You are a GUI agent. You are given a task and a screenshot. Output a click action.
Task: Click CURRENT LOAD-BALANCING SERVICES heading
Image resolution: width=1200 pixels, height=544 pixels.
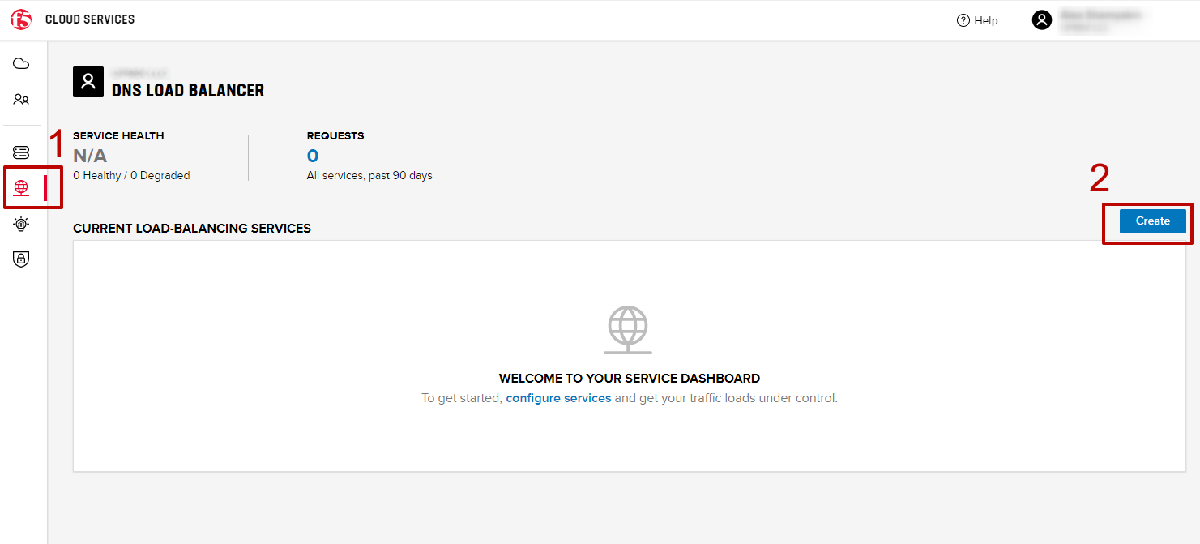192,229
